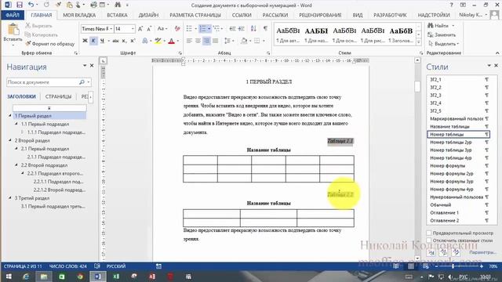The width and height of the screenshot is (502, 282).
Task: Open the РАЗМЕТКА СТРАНИЦЫ ribbon tab
Action: tap(195, 15)
